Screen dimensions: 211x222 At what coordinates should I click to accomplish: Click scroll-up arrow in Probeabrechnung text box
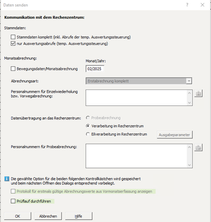pyautogui.click(x=189, y=147)
